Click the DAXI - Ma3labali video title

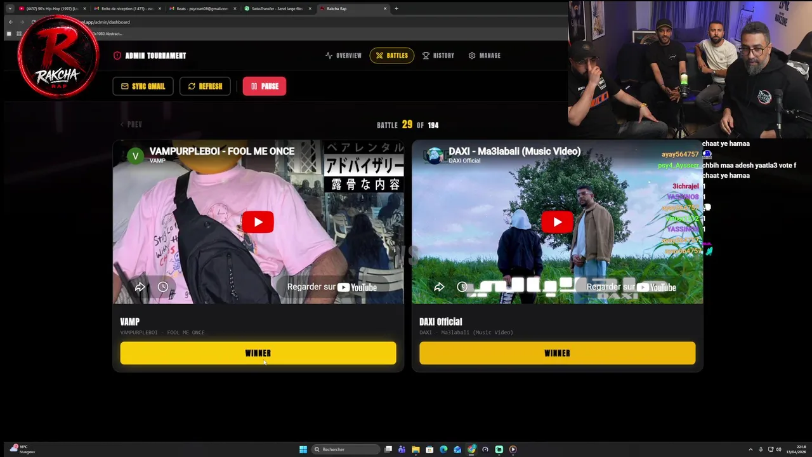click(x=514, y=151)
